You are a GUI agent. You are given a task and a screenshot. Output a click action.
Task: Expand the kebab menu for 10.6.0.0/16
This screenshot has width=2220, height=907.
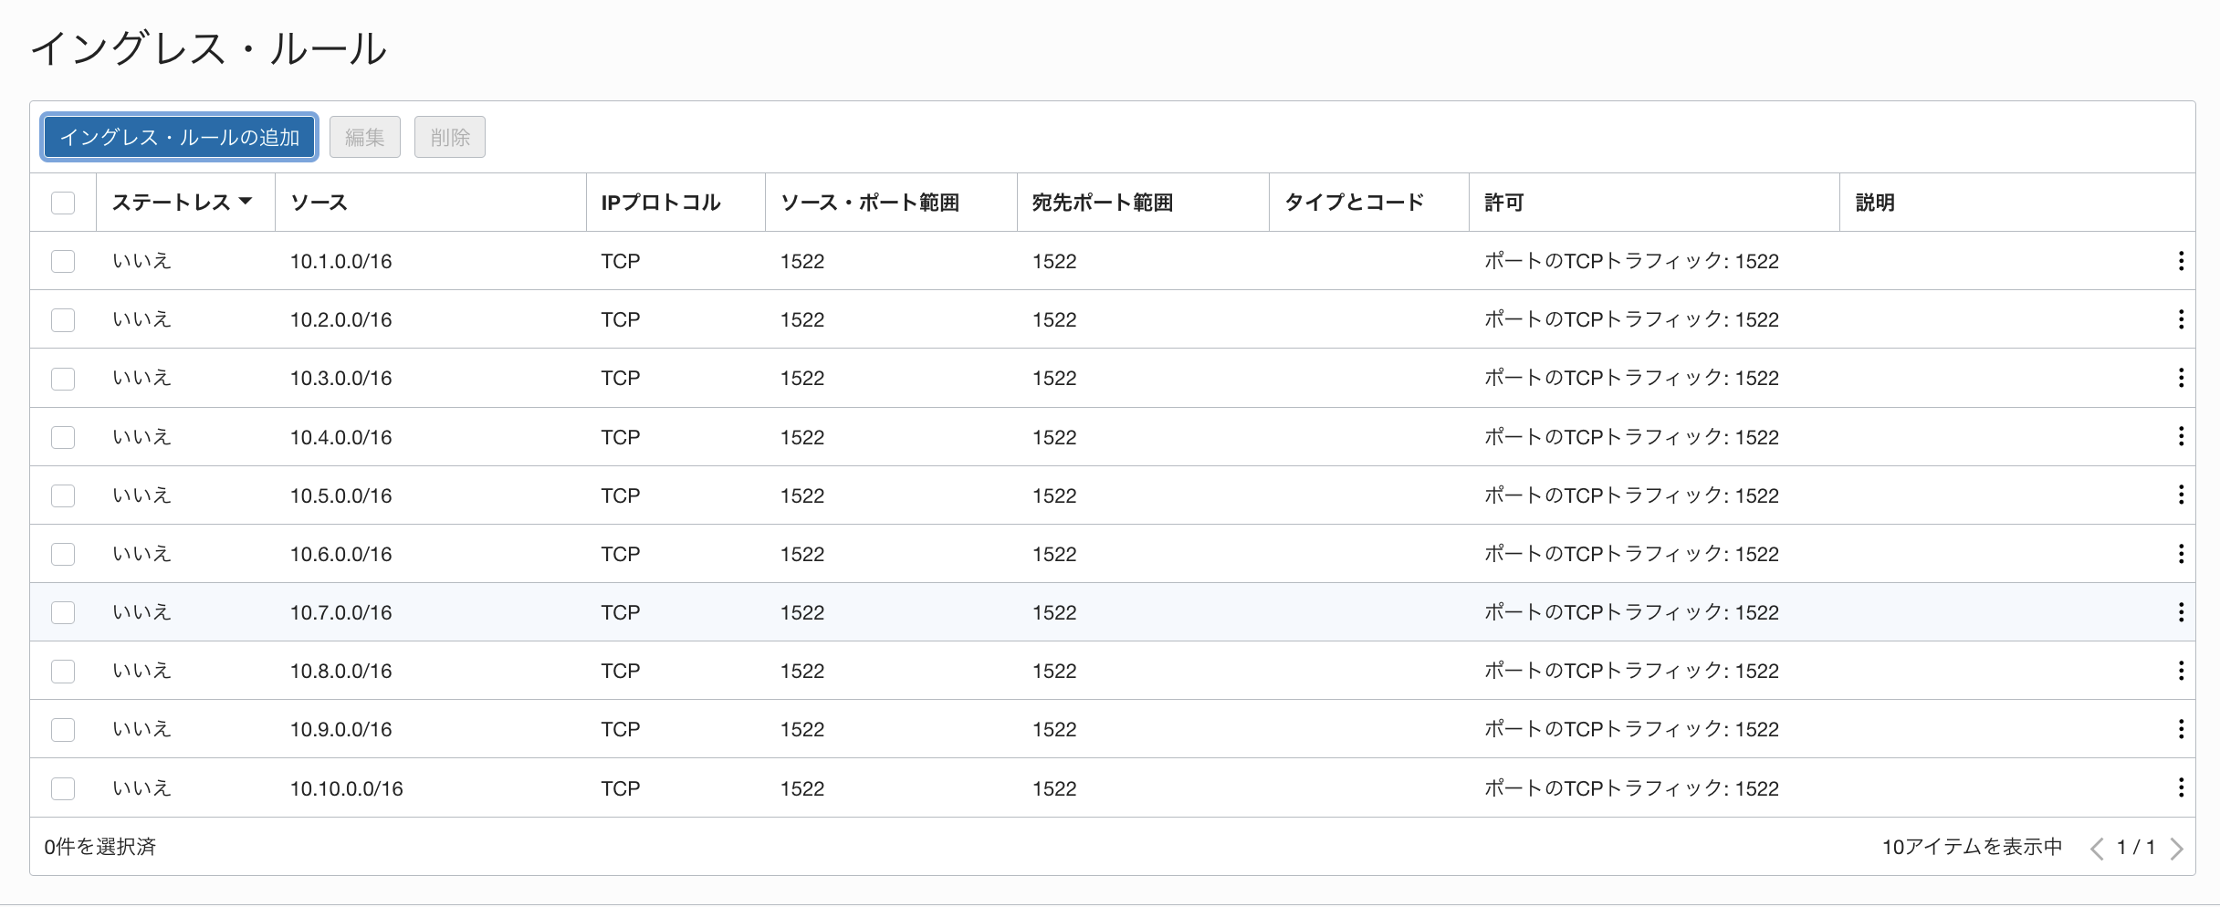2183,554
